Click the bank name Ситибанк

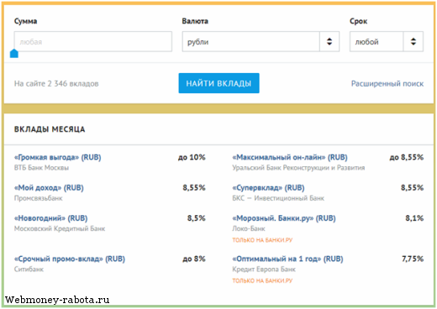pyautogui.click(x=29, y=270)
